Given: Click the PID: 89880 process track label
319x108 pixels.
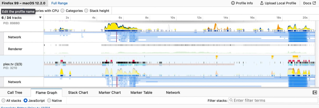Looking at the screenshot, I should tap(11, 23).
